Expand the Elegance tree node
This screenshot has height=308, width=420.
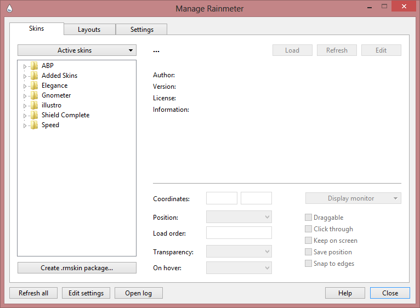[x=25, y=86]
